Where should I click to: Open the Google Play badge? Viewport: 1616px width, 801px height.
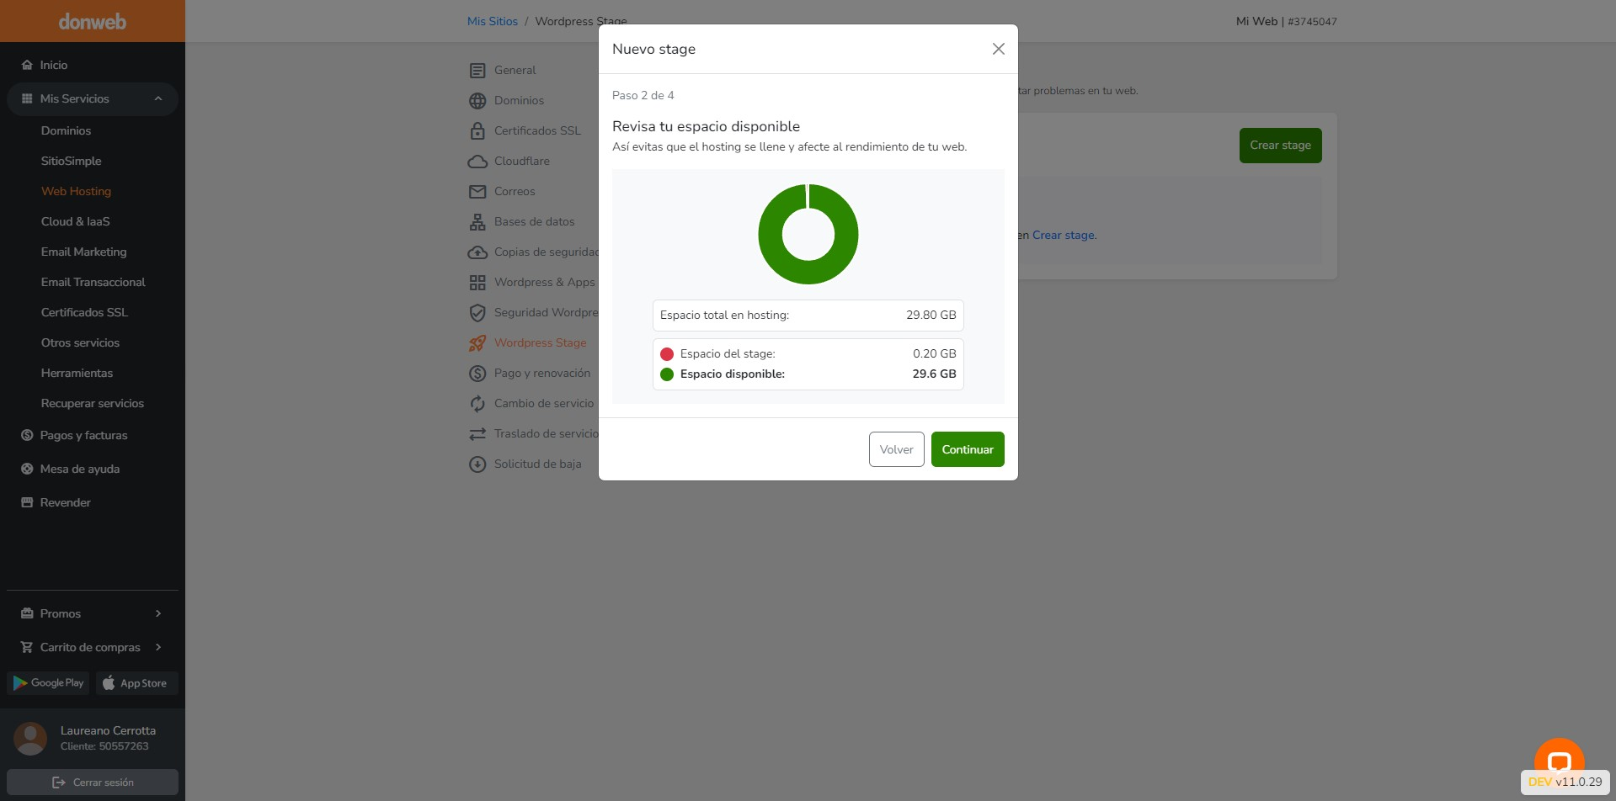(x=48, y=683)
